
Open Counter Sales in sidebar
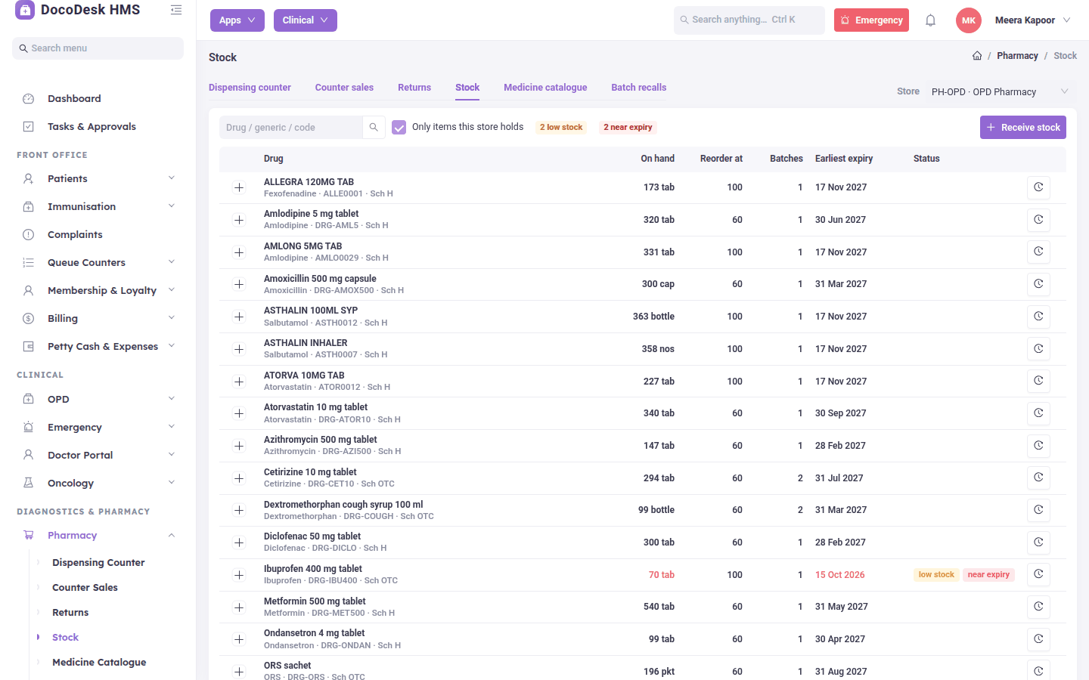(85, 588)
